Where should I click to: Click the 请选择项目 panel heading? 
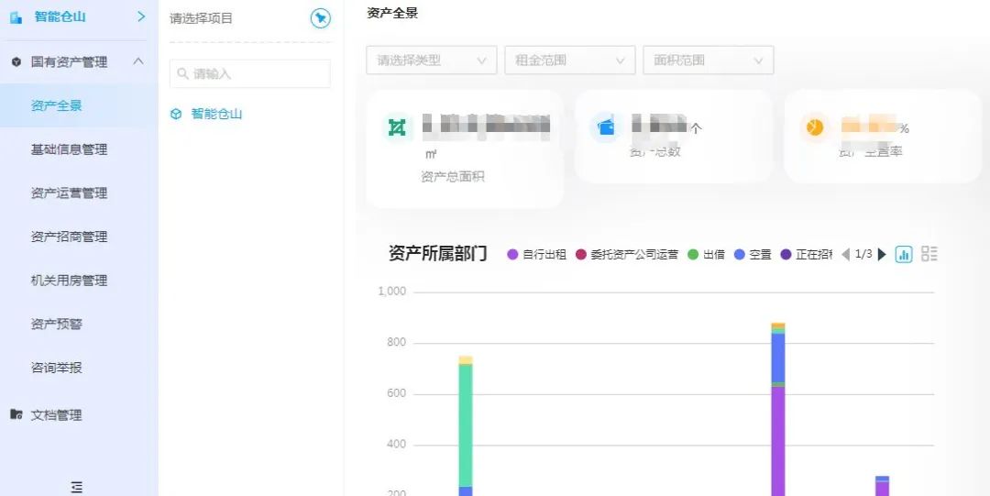coord(201,18)
